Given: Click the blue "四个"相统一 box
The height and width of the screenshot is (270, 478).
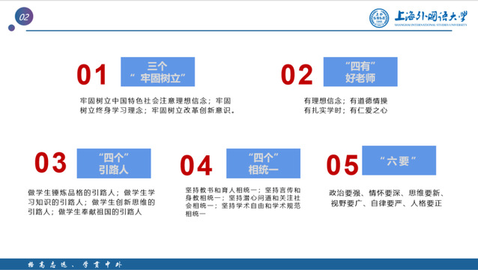Looking at the screenshot, I should pos(264,163).
